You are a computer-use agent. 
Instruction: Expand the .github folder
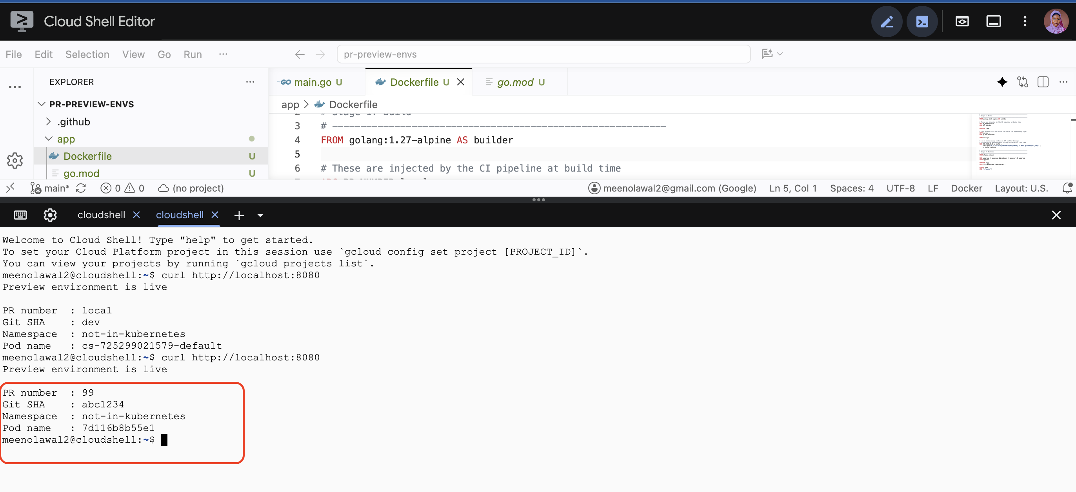[x=73, y=121]
